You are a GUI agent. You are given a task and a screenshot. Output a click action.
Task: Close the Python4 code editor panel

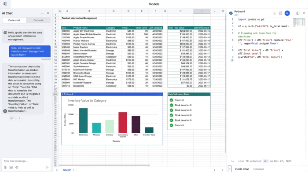coord(304,13)
